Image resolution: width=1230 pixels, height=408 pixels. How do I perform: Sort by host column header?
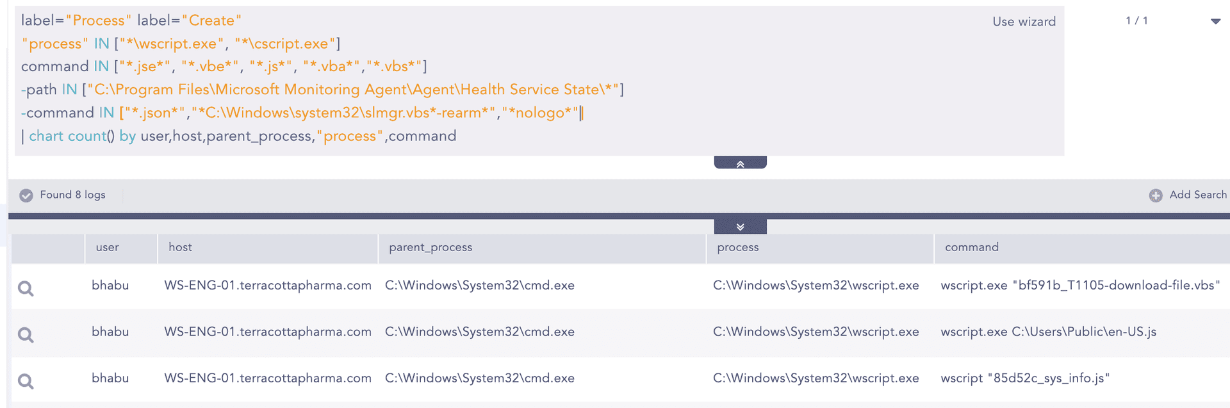click(180, 247)
